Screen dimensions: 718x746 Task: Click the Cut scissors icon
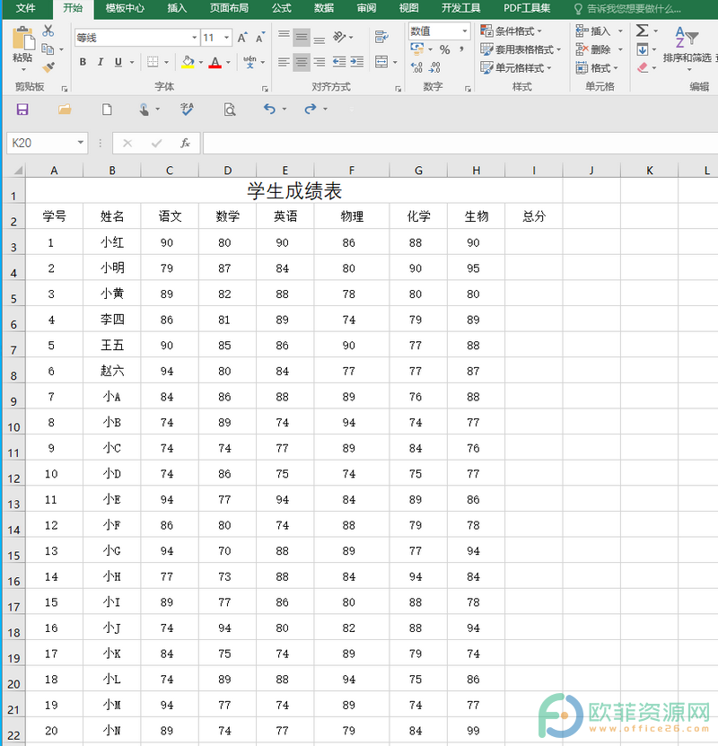(x=48, y=31)
